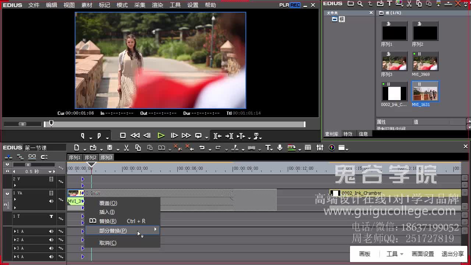Screen dimensions: 471x265
Task: Switch the preview to REC mode
Action: click(295, 5)
